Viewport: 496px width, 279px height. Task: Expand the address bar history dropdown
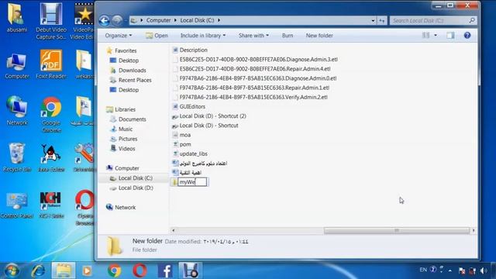(x=373, y=21)
